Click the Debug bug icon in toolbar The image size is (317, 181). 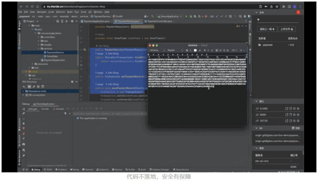coord(190,16)
